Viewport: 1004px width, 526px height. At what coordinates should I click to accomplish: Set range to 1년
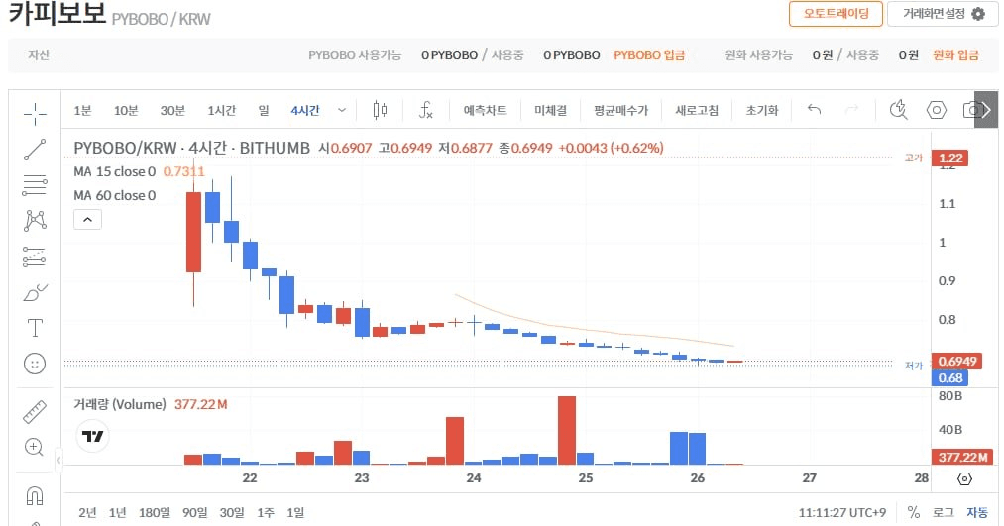click(x=117, y=512)
